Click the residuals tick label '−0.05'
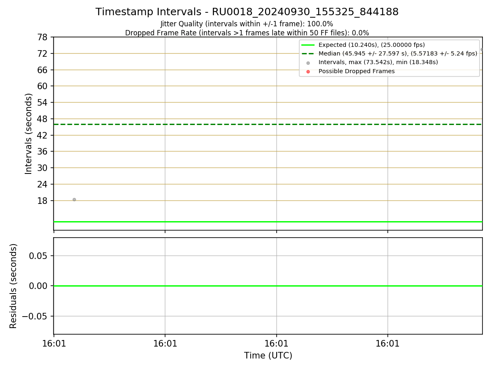This screenshot has height=370, width=494. pyautogui.click(x=35, y=316)
